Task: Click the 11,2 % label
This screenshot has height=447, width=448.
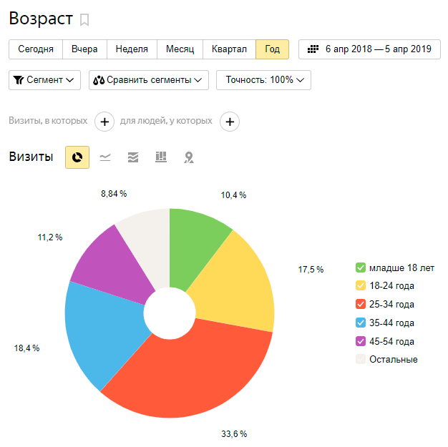Action: coord(50,237)
